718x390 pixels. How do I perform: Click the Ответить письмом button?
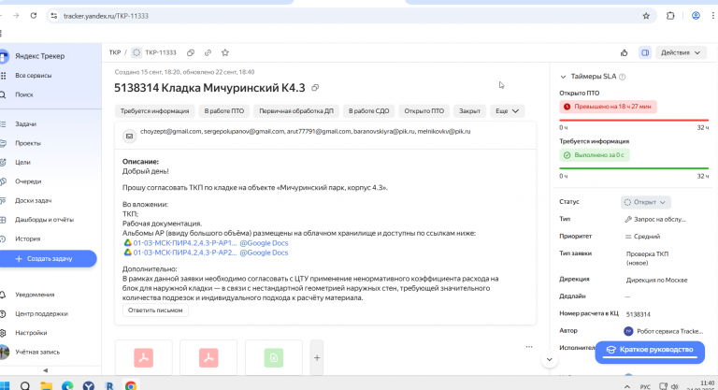pyautogui.click(x=155, y=311)
